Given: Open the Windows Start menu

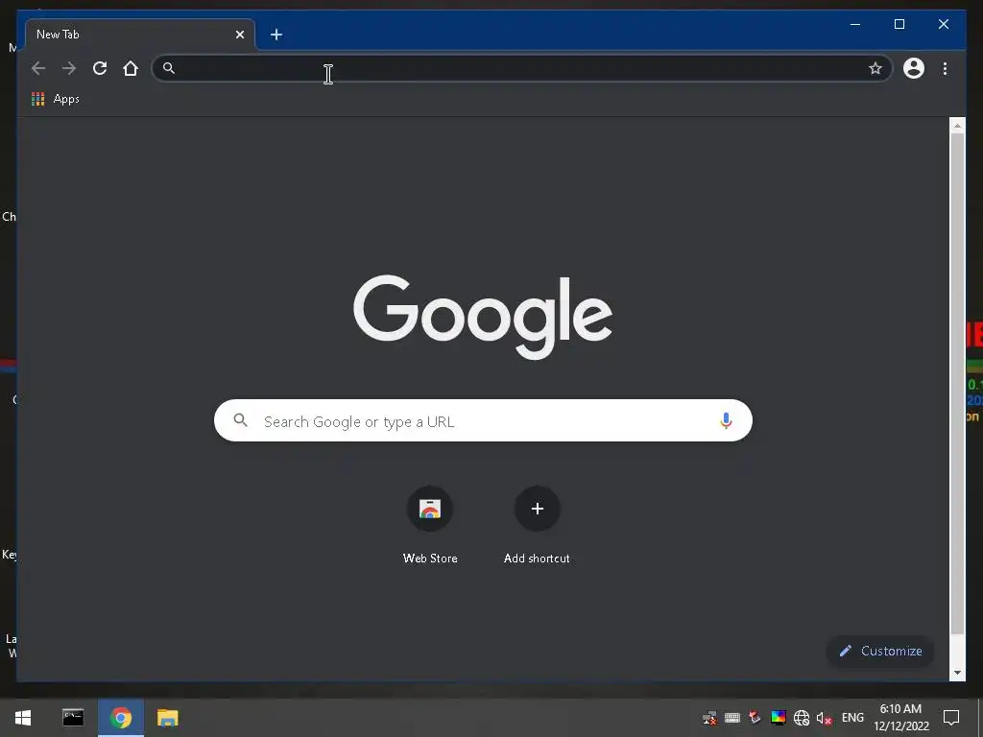Looking at the screenshot, I should point(23,718).
